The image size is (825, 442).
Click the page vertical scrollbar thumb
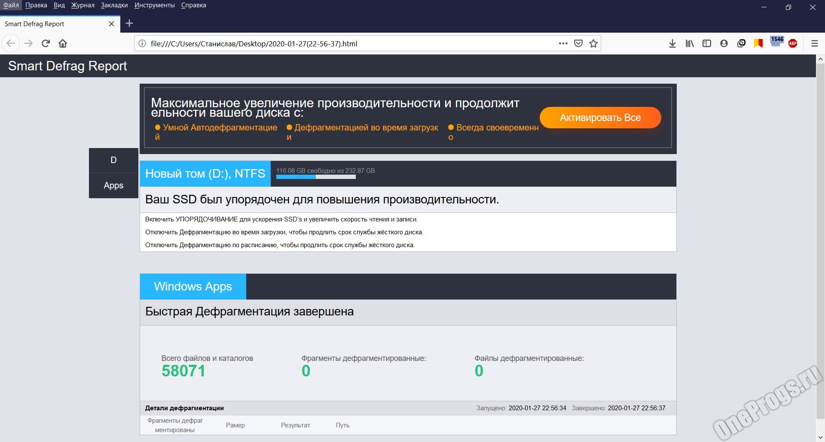[x=820, y=240]
